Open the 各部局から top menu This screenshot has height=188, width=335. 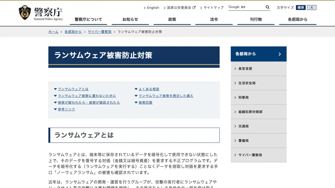coord(298,19)
